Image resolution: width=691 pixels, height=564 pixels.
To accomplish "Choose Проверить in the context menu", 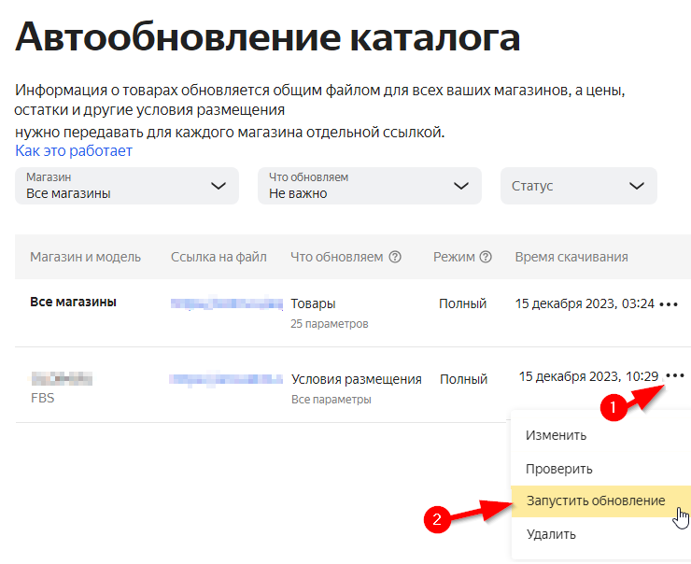I will point(559,469).
